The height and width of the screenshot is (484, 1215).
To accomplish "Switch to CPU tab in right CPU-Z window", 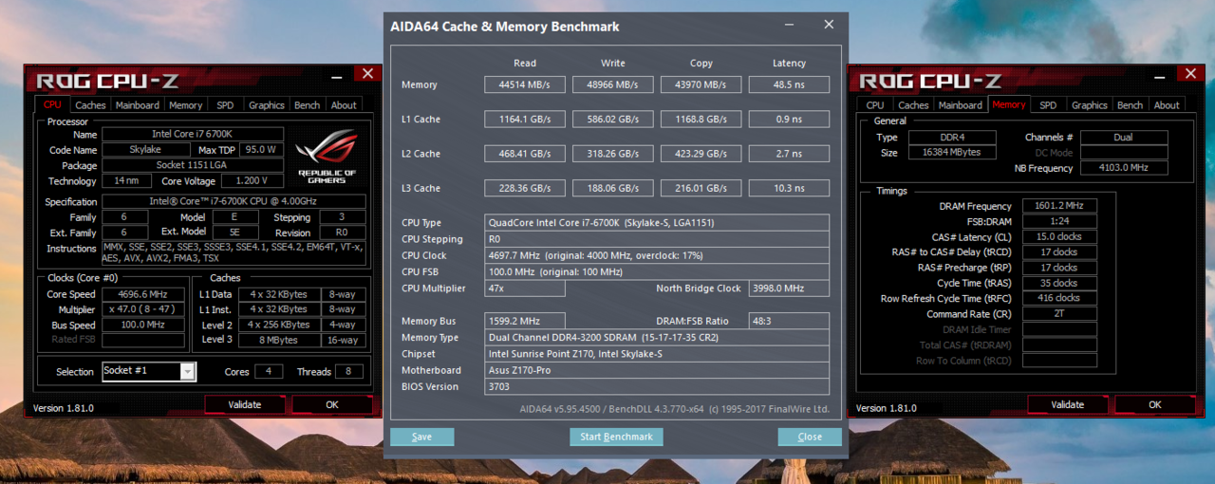I will (x=875, y=105).
